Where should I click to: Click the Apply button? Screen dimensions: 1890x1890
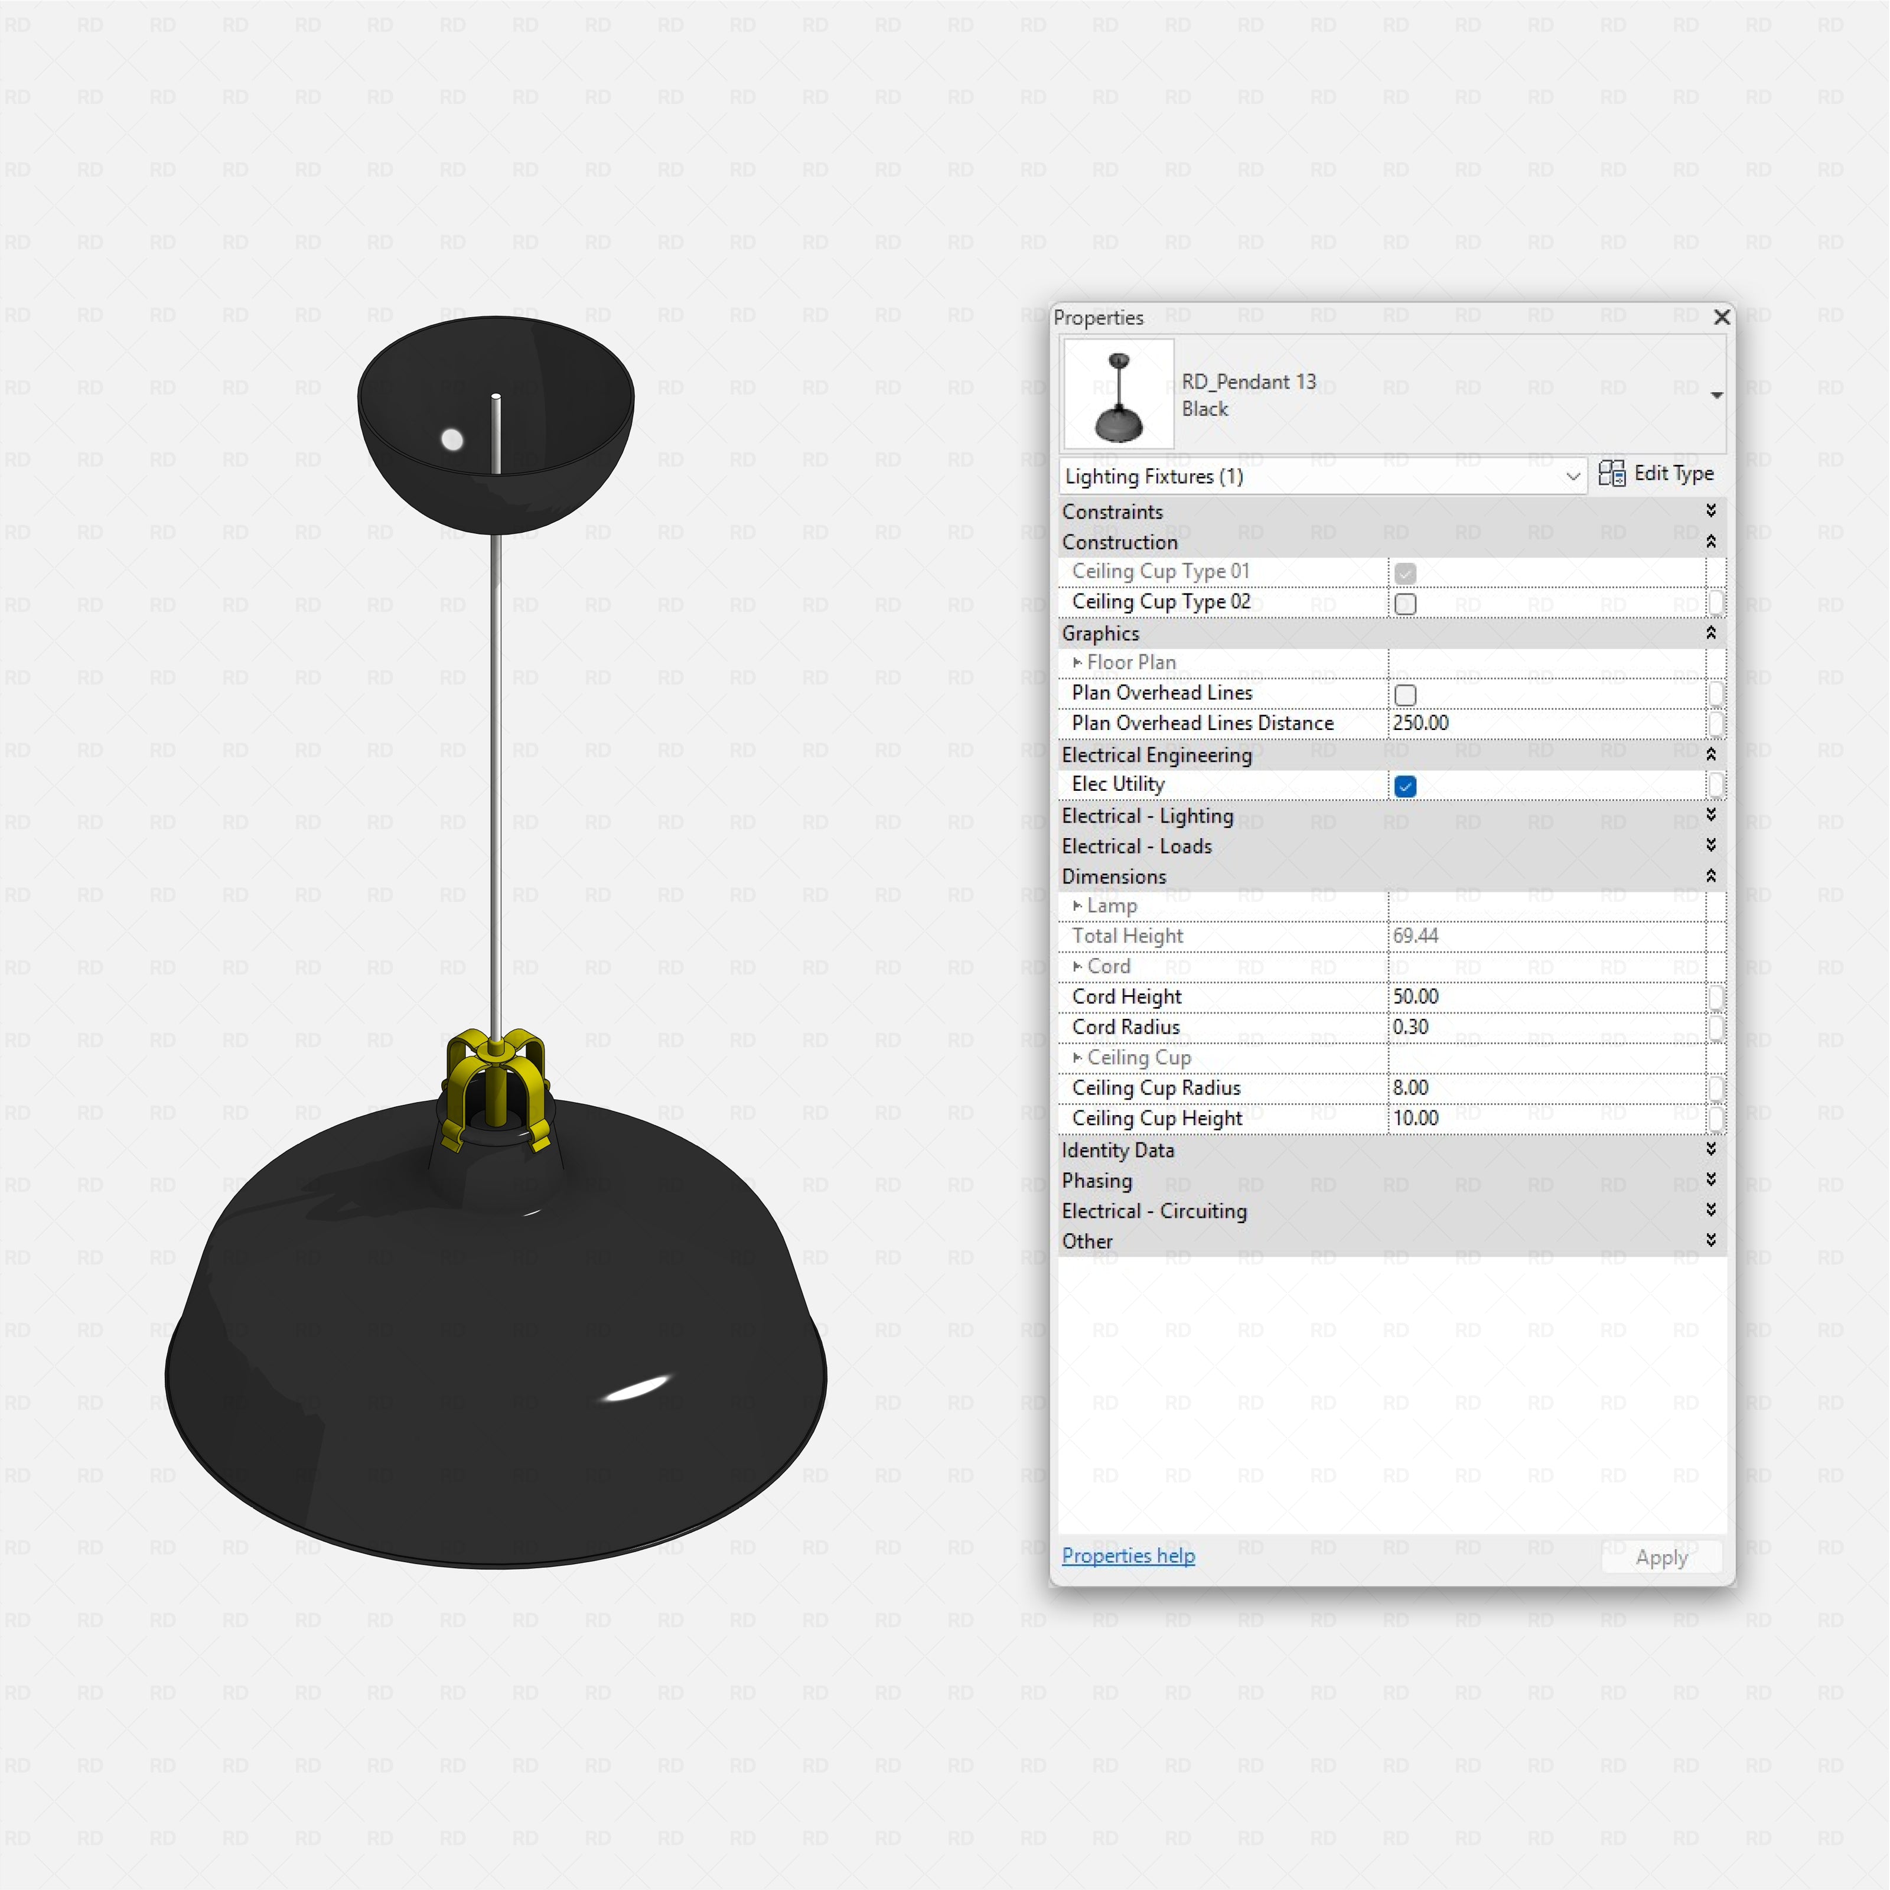pyautogui.click(x=1661, y=1557)
